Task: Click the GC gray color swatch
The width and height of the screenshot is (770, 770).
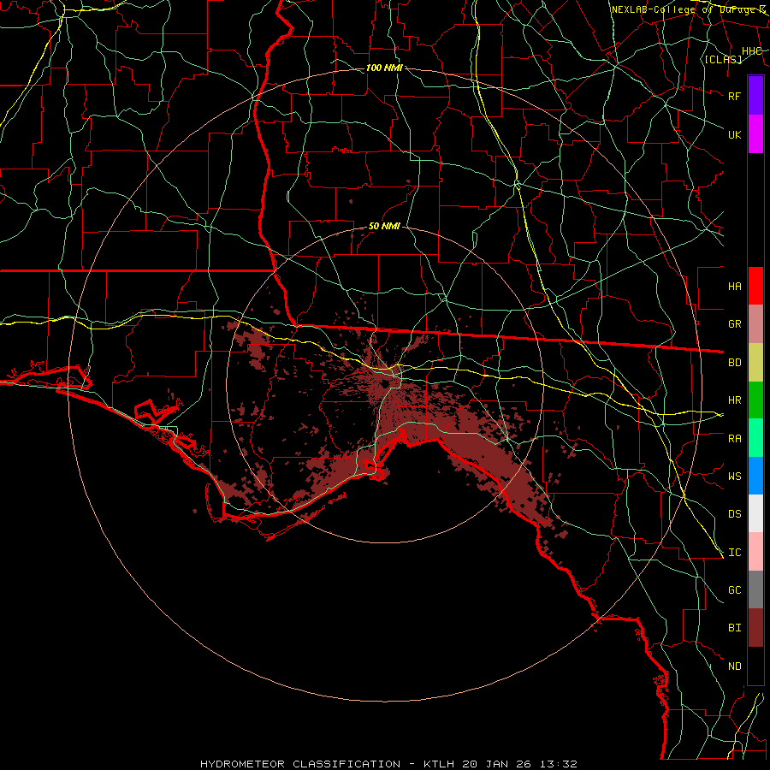Action: 755,589
